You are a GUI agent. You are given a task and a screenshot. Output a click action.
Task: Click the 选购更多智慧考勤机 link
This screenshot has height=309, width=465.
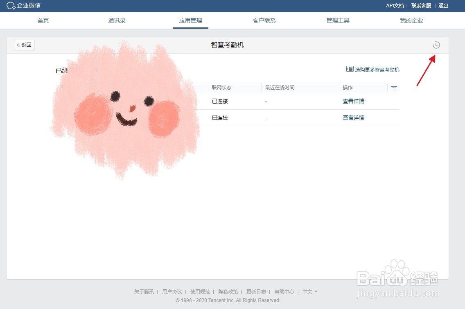[x=377, y=69]
